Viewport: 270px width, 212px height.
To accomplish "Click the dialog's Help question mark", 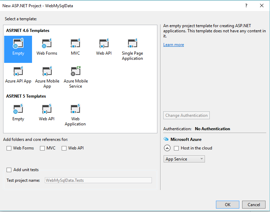I will [x=246, y=5].
